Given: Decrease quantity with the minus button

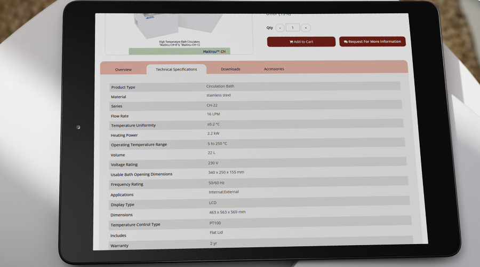Looking at the screenshot, I should (280, 28).
